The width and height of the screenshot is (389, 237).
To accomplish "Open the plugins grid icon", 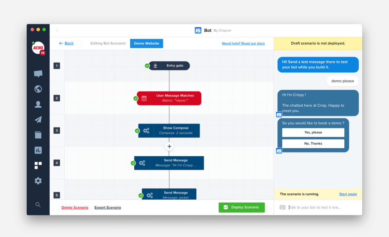I will pyautogui.click(x=38, y=165).
